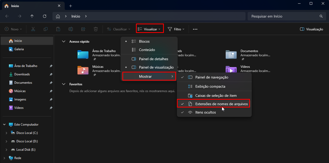Click the Delete trash icon
This screenshot has width=329, height=163.
95,29
